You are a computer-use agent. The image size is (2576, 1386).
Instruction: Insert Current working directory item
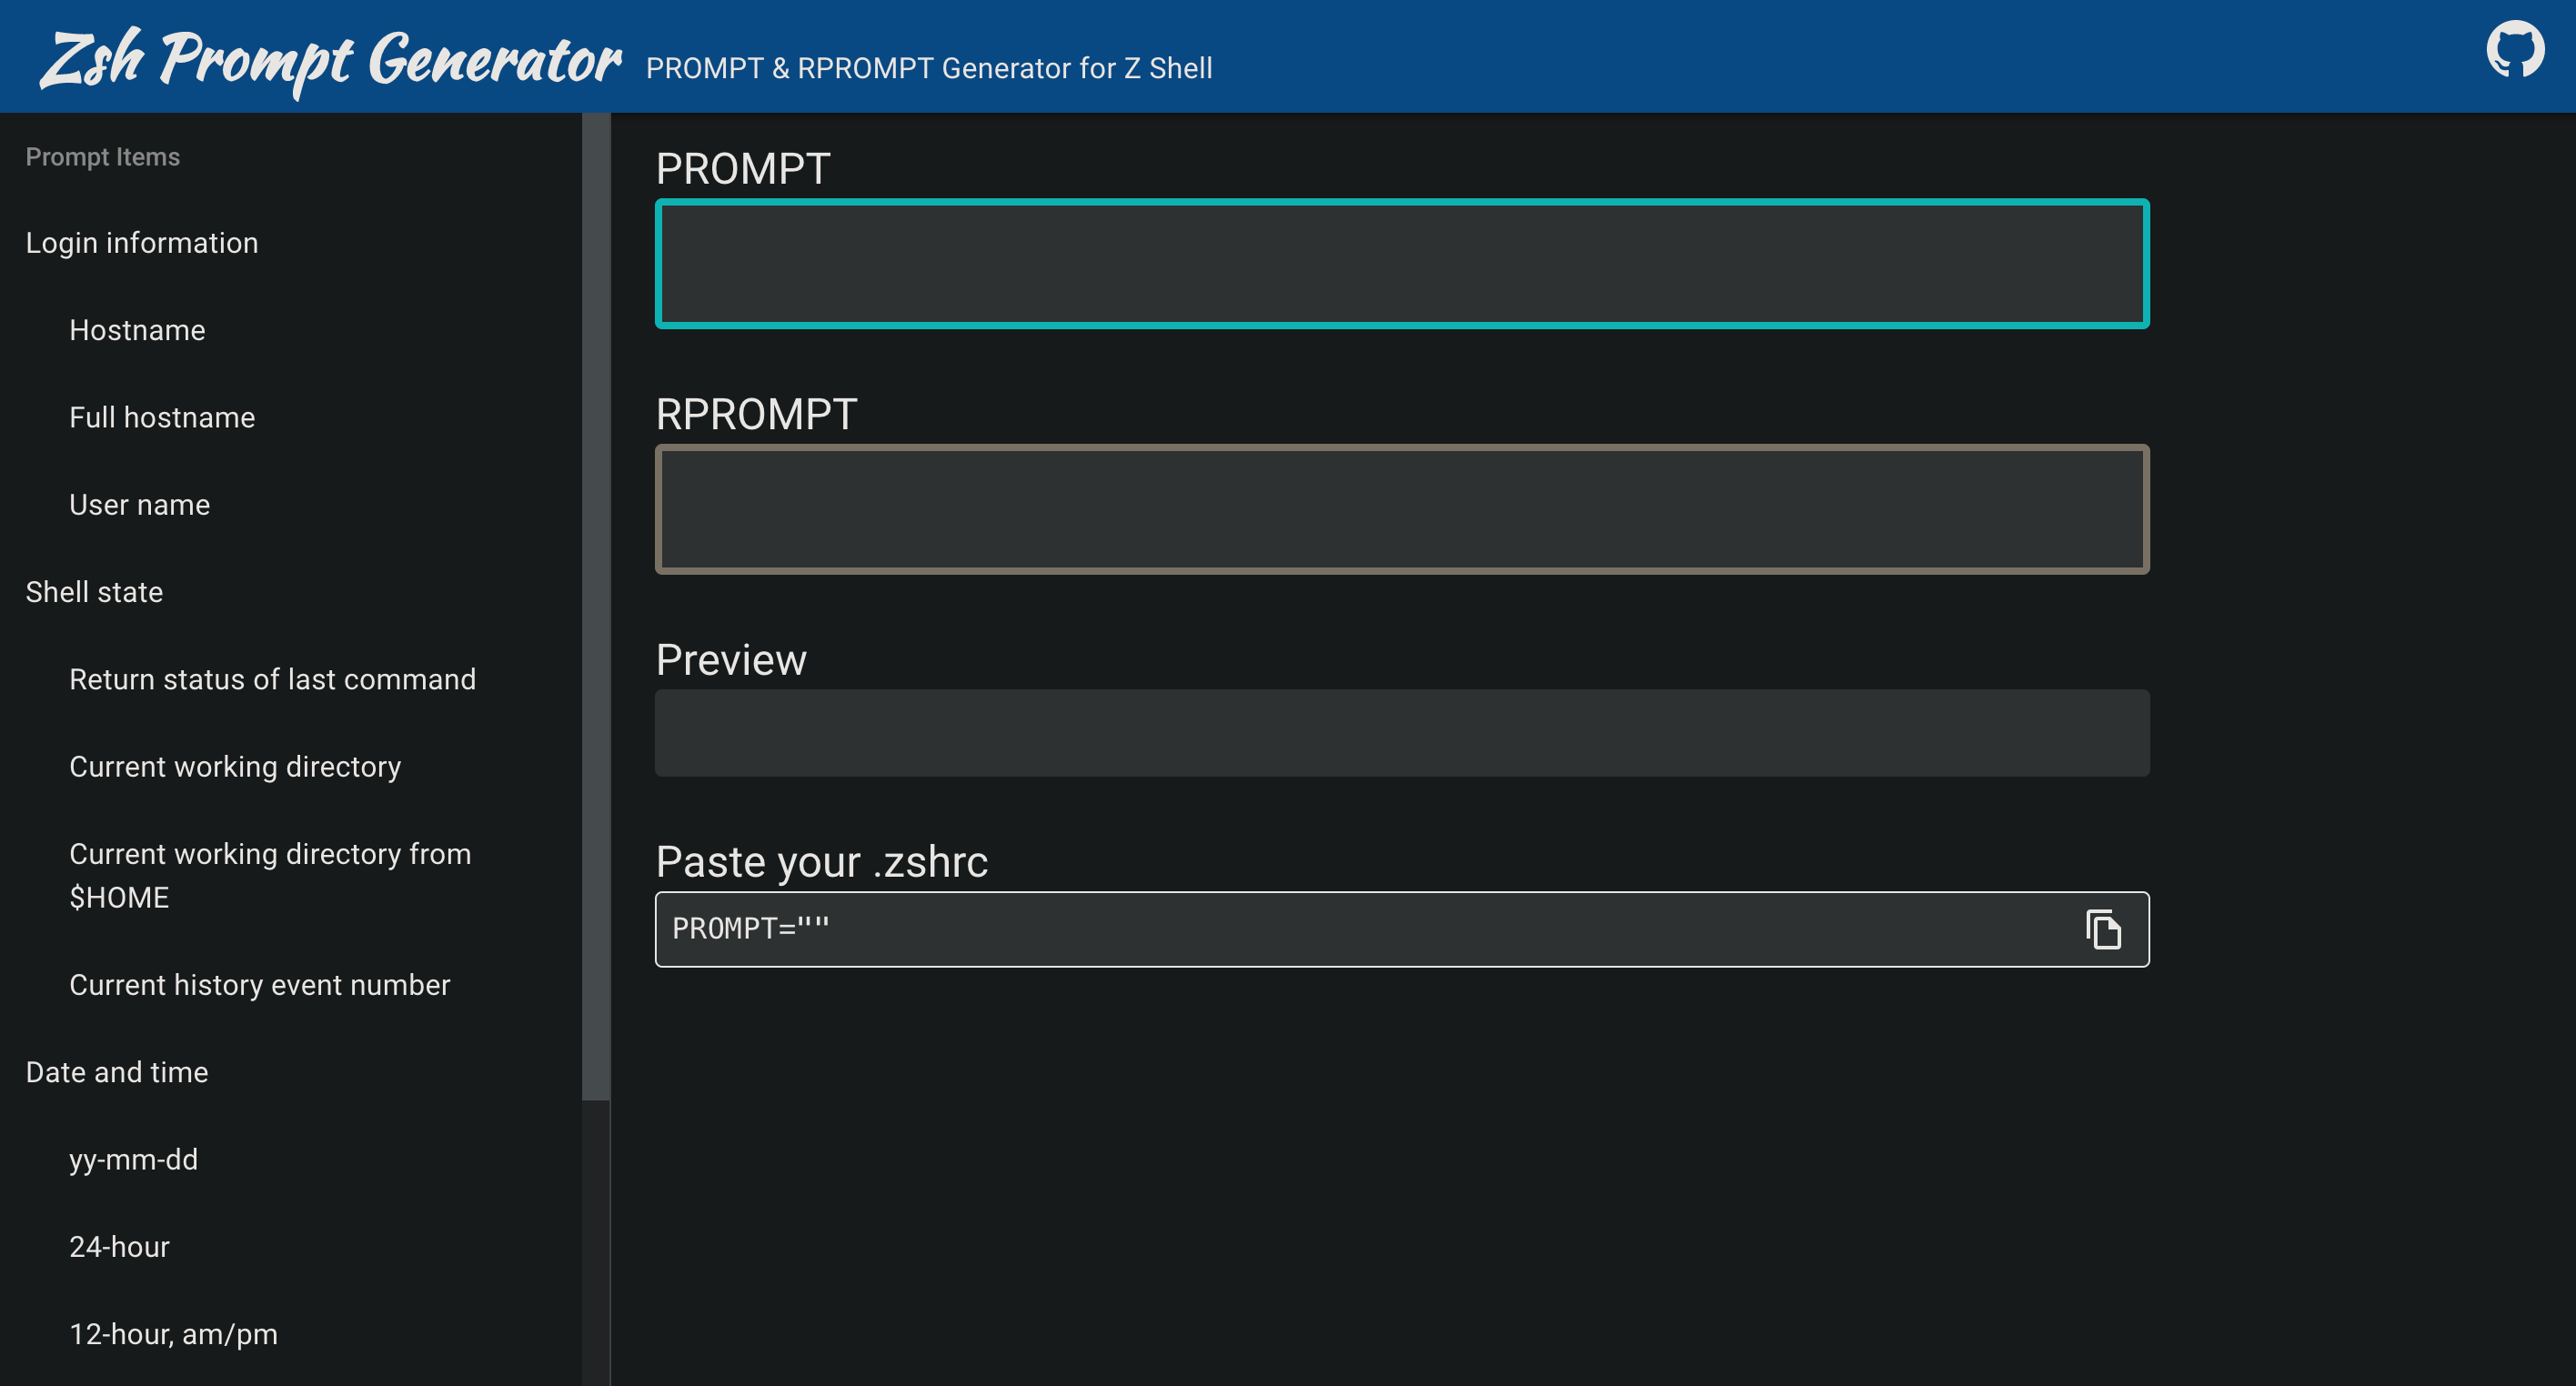(235, 767)
